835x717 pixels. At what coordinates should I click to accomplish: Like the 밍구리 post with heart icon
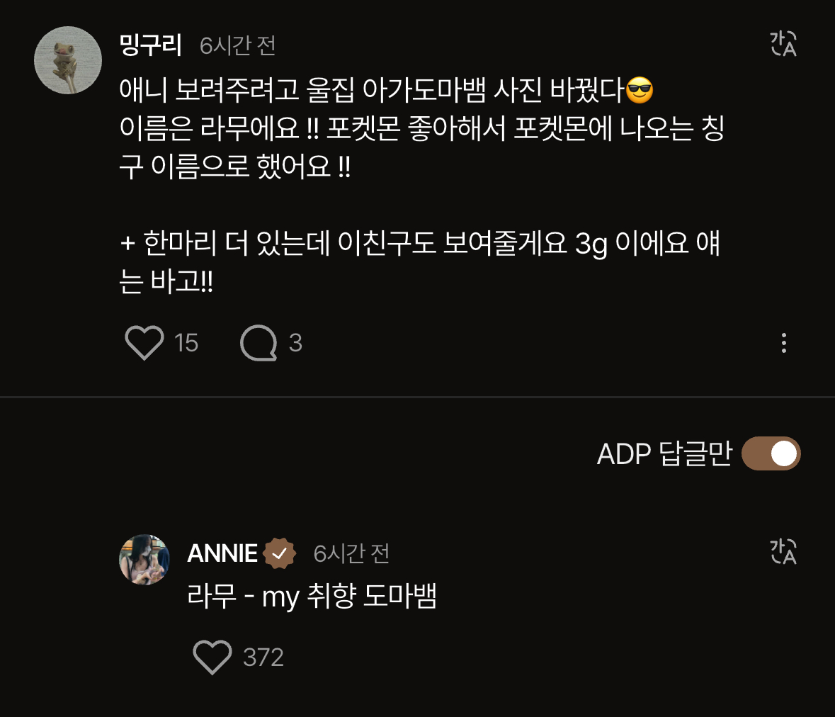144,343
